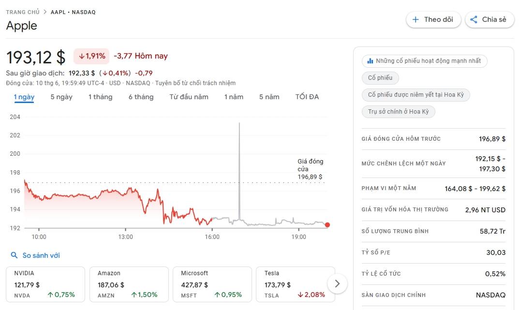Show next comparison stocks with right chevron
The width and height of the screenshot is (520, 310).
click(x=337, y=284)
